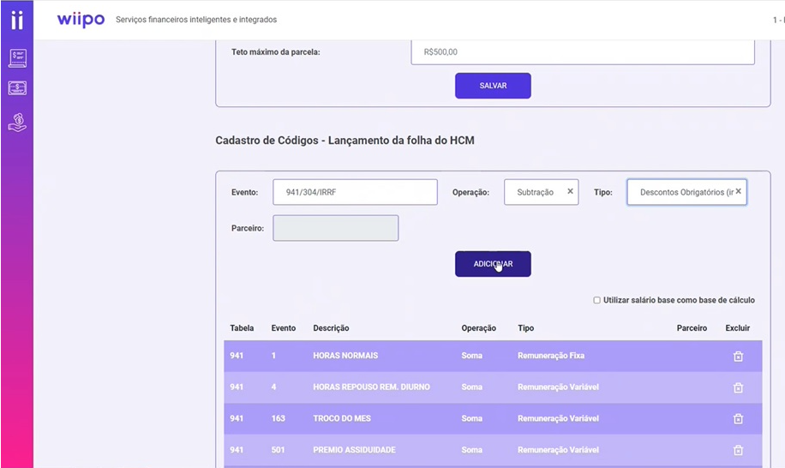Delete the HORAS NORMAIS row
Image resolution: width=785 pixels, height=468 pixels.
tap(738, 357)
